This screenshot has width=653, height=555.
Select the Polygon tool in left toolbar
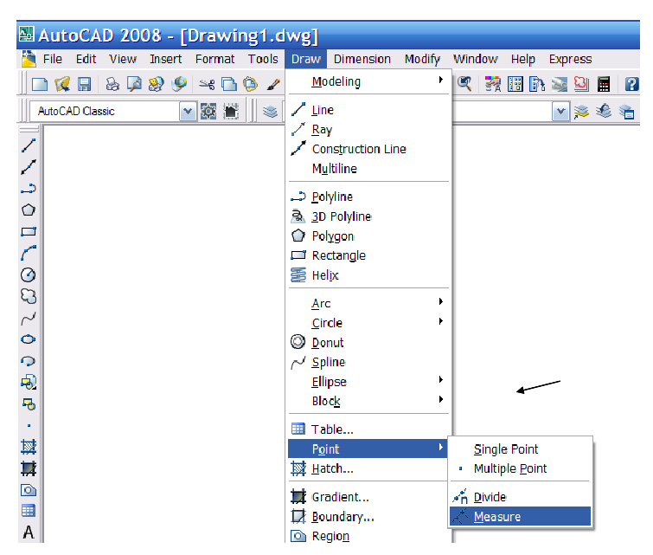coord(29,210)
